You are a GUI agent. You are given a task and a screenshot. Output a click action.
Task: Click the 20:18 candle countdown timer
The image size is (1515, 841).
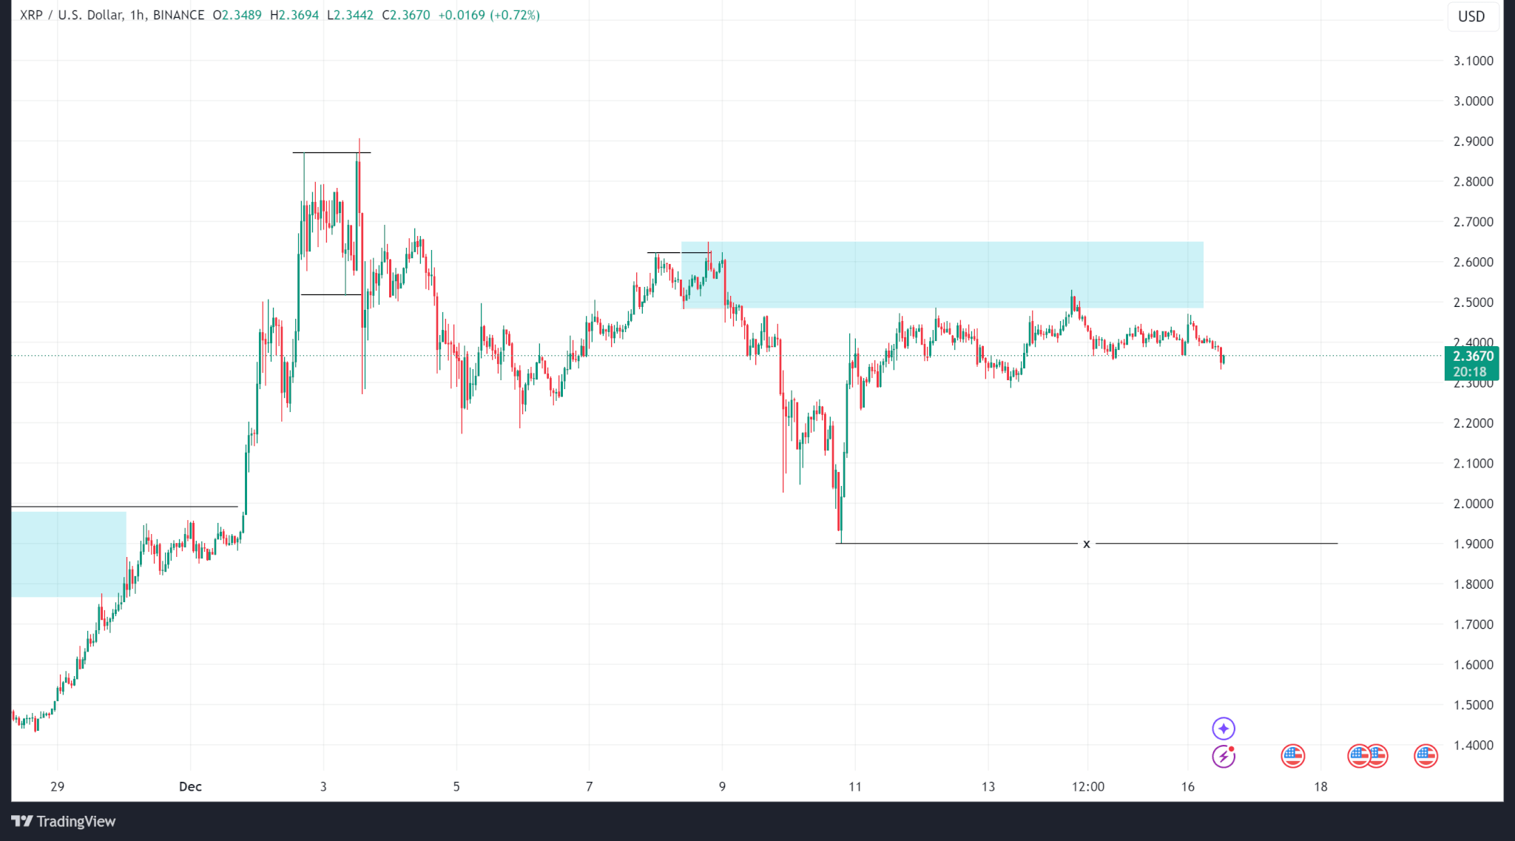click(x=1469, y=372)
